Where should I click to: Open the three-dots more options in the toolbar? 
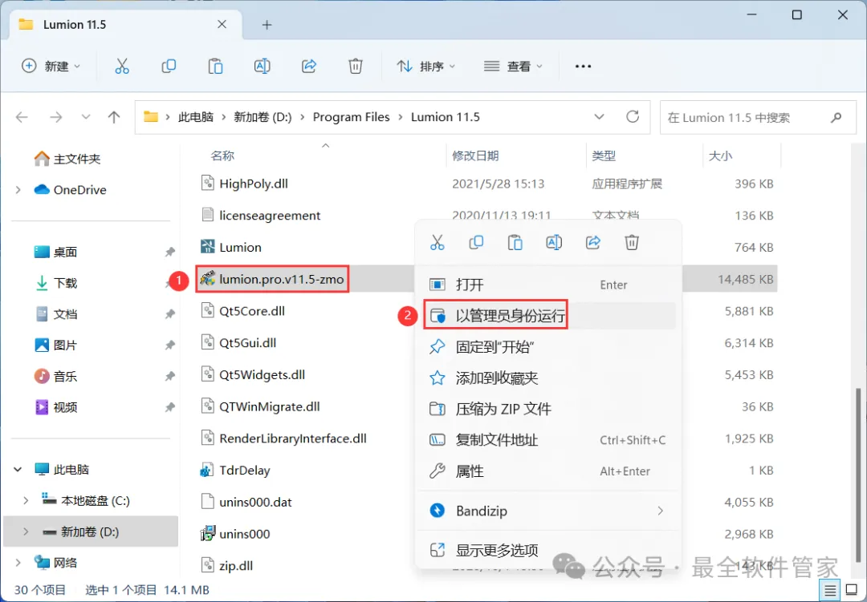click(583, 67)
